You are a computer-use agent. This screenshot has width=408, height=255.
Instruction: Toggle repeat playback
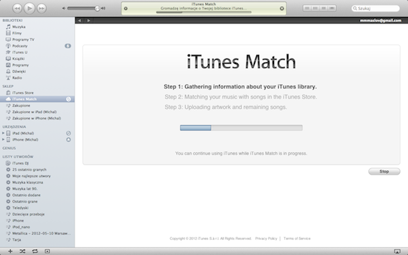point(35,251)
